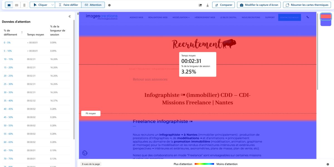Click the Comparer button
The image size is (334, 167).
coord(223,5)
